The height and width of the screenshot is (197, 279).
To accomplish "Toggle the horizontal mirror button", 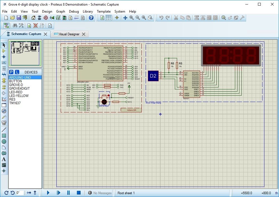I will (x=29, y=193).
